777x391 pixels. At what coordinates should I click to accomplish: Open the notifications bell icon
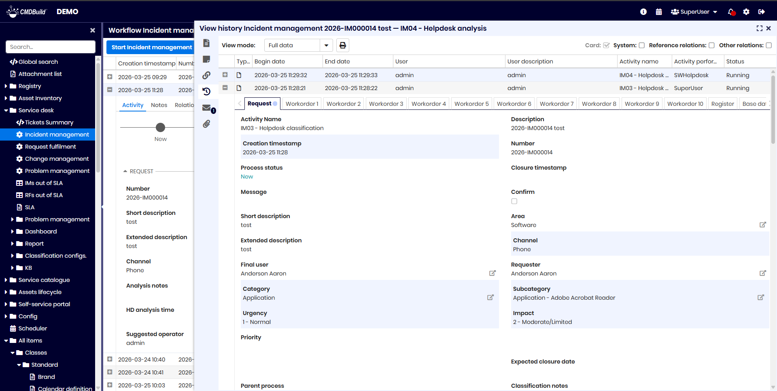point(731,12)
